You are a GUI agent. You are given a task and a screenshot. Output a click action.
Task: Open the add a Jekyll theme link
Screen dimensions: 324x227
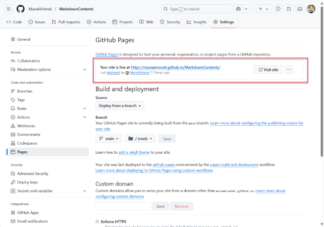tap(134, 152)
